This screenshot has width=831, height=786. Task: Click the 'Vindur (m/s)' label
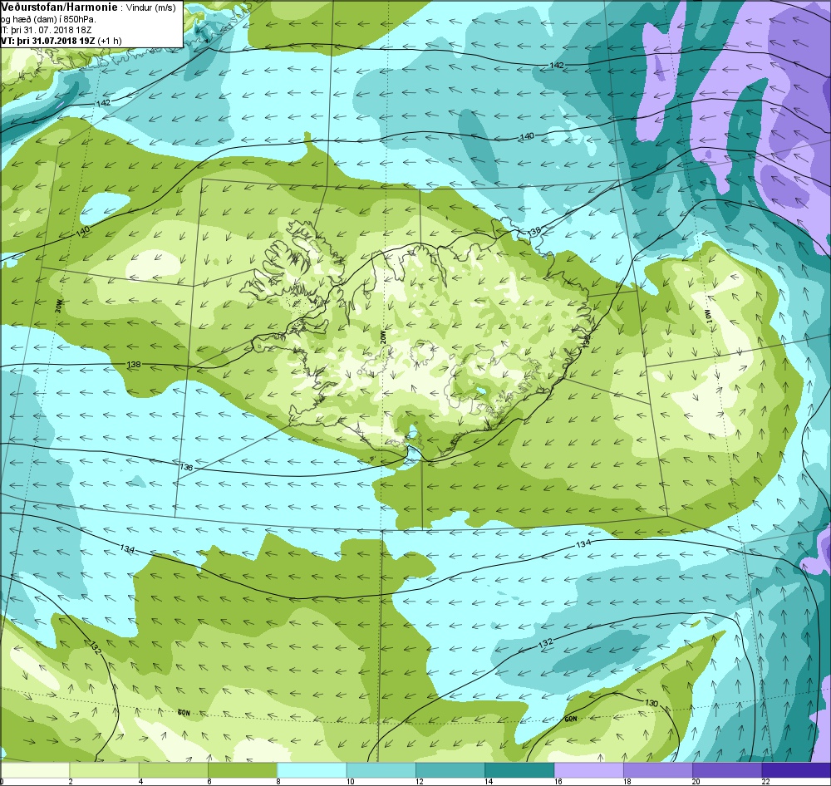(x=151, y=7)
